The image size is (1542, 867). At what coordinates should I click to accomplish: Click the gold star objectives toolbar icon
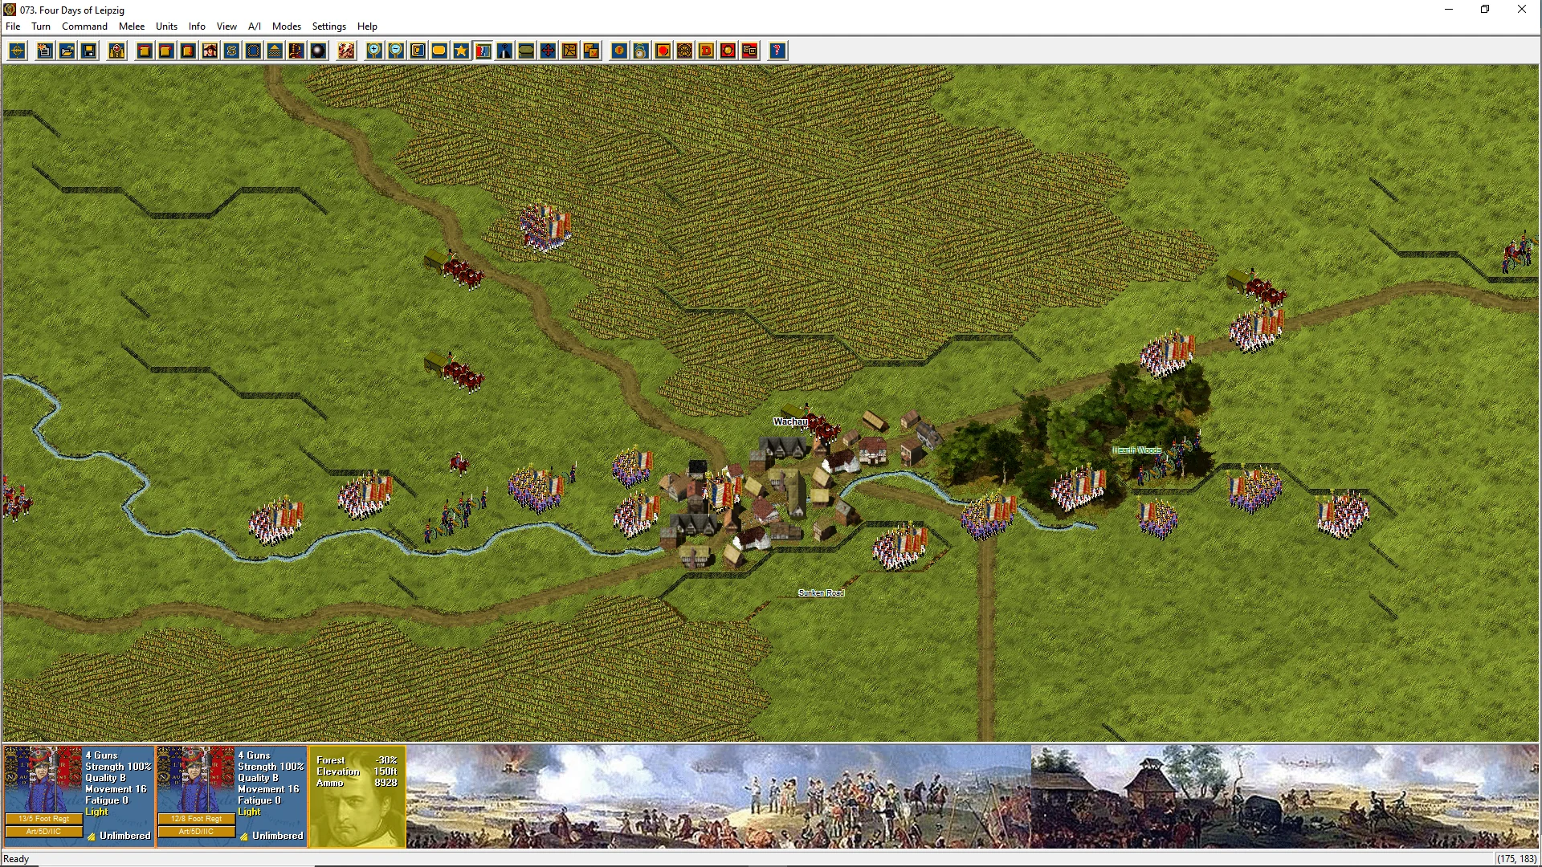pos(461,51)
